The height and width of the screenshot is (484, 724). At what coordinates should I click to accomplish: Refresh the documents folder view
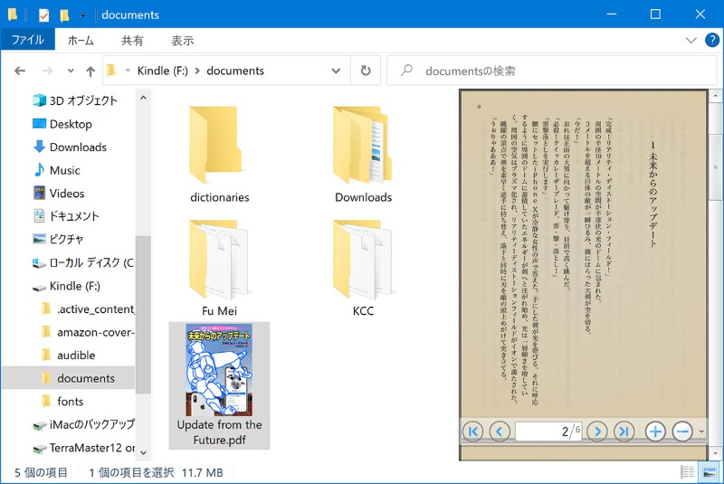tap(366, 71)
